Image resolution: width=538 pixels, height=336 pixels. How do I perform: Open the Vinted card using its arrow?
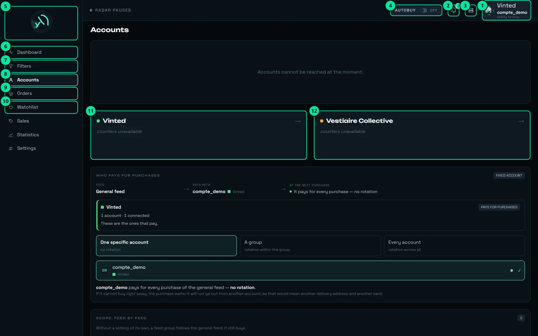(298, 121)
